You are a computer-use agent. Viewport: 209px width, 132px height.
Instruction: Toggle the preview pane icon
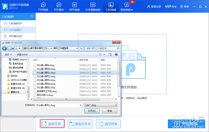tap(110, 55)
